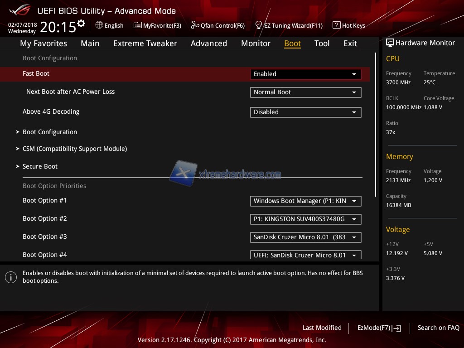This screenshot has height=348, width=464.
Task: Click the info icon in help panel
Action: click(11, 277)
